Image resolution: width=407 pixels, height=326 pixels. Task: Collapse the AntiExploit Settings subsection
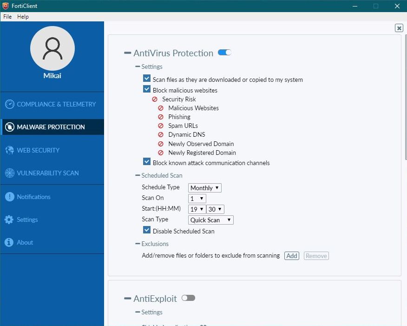(x=138, y=312)
